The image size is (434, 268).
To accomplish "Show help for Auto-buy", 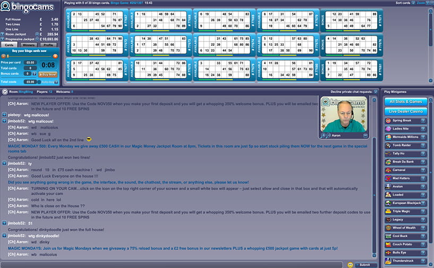I will tap(56, 82).
